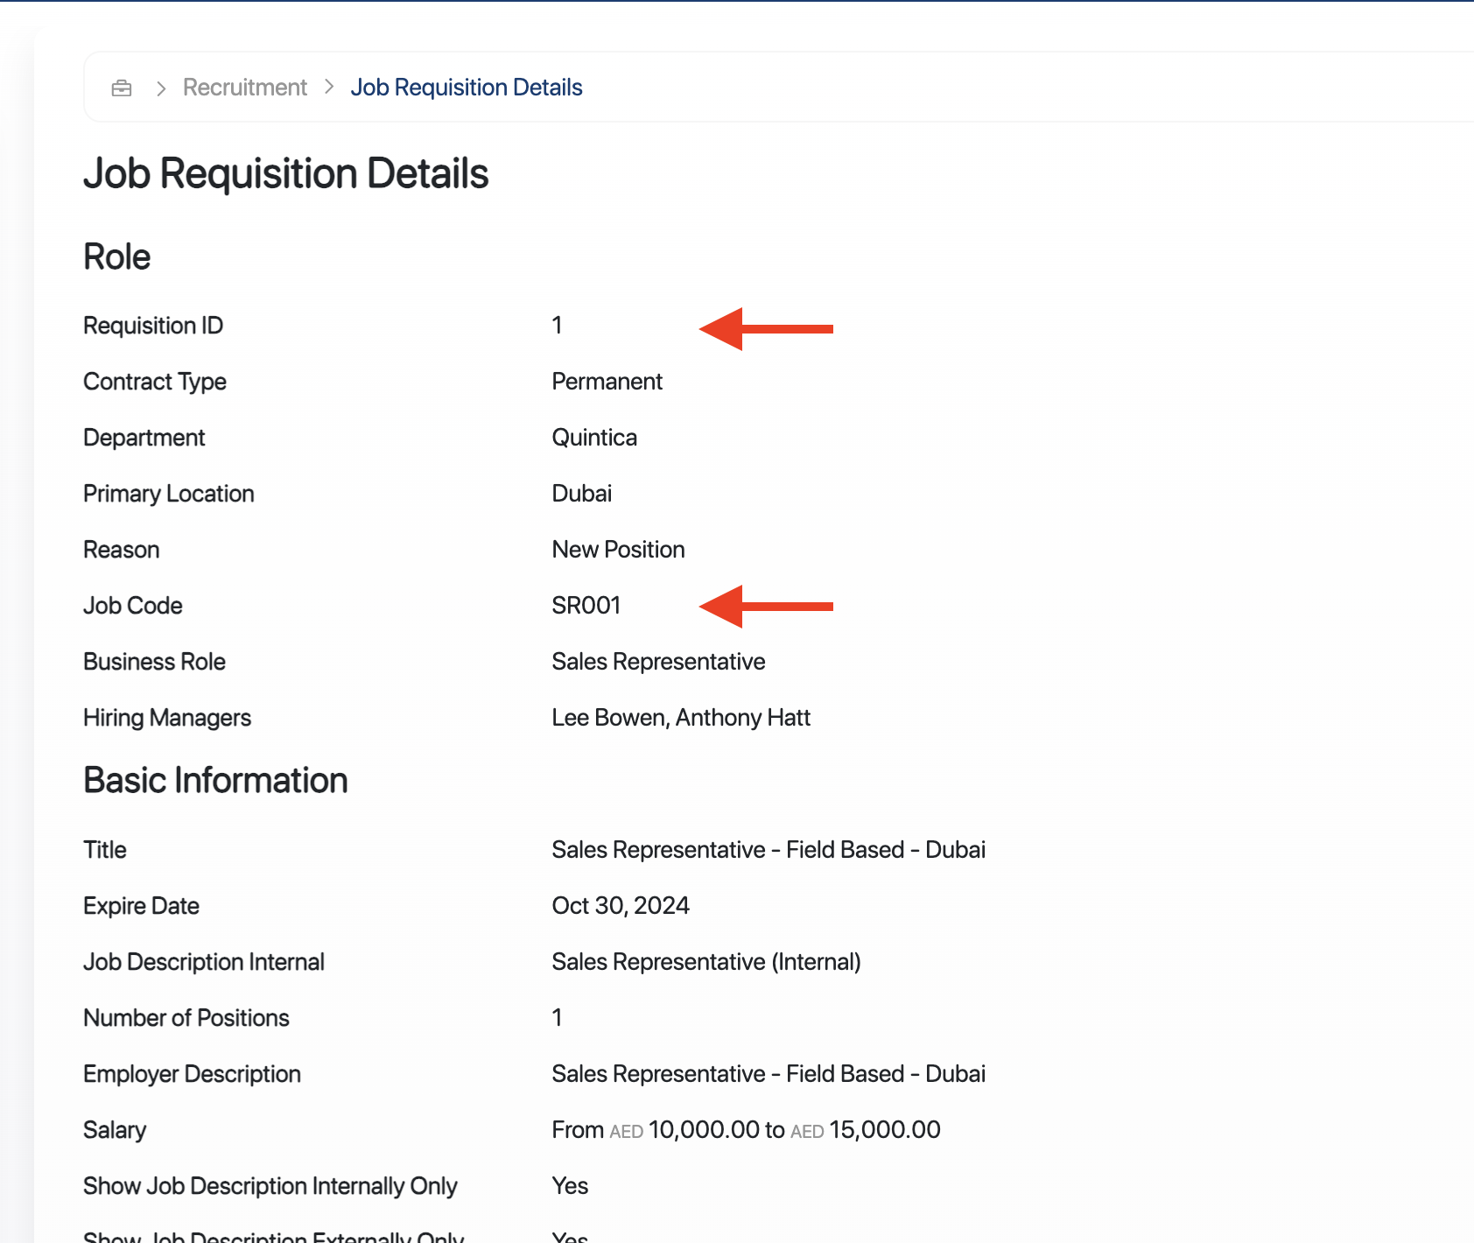The image size is (1474, 1243).
Task: Click the Title field label
Action: (105, 850)
